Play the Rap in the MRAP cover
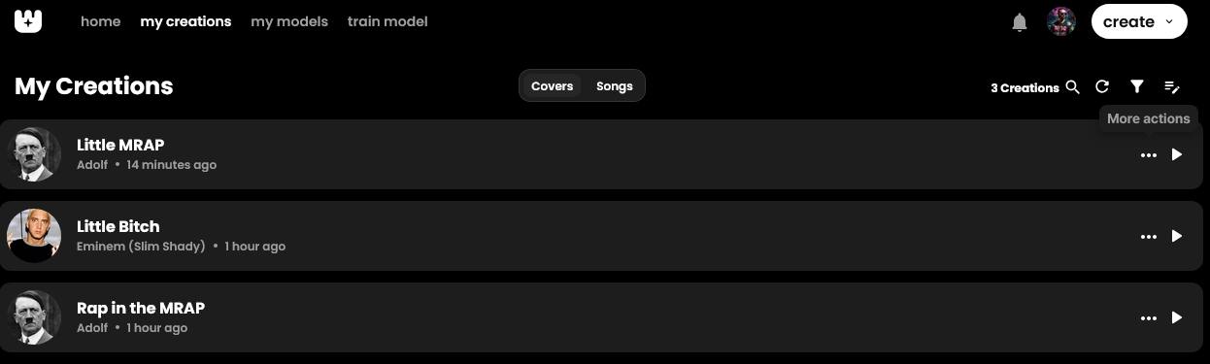1210x364 pixels. pos(1177,317)
